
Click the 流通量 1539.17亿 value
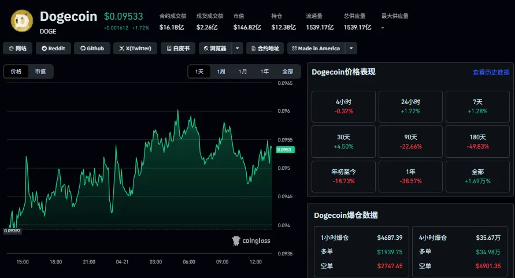coord(320,27)
